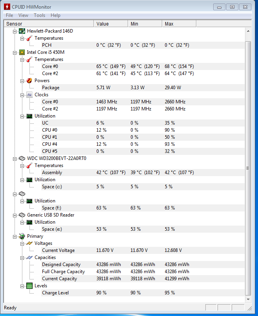Collapse the Clocks section
The image size is (258, 316).
(22, 95)
